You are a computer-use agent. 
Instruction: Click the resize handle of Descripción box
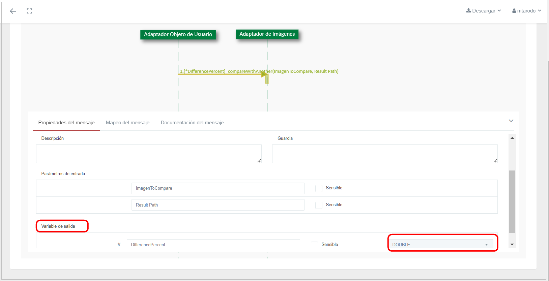[x=259, y=161]
